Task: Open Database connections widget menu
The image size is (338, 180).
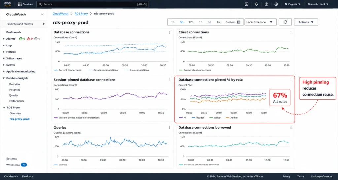Action: coord(170,32)
